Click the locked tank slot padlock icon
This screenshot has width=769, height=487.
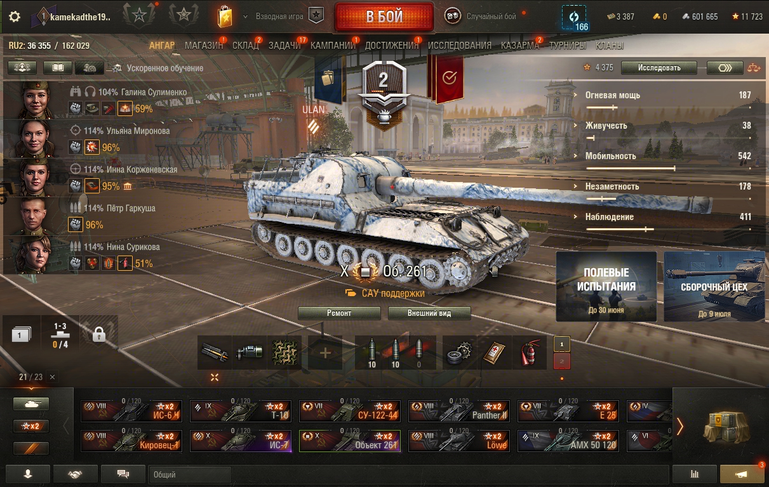[98, 335]
